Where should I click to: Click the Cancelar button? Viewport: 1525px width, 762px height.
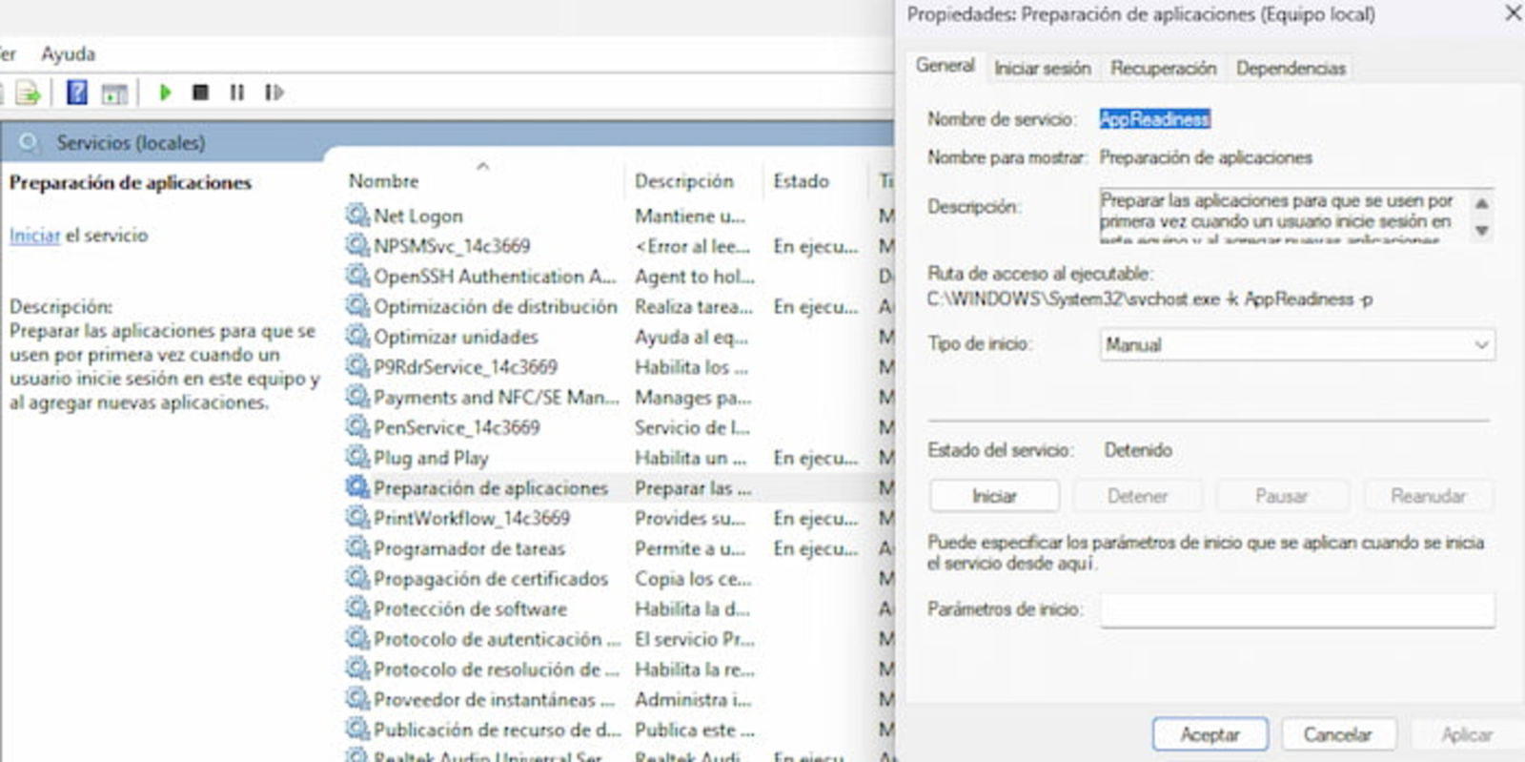[x=1337, y=734]
